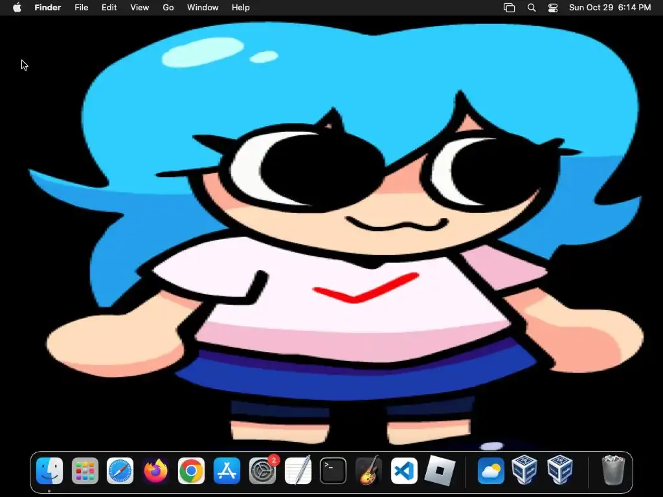Image resolution: width=663 pixels, height=497 pixels.
Task: Open Spotlight search magnifier
Action: click(x=532, y=8)
